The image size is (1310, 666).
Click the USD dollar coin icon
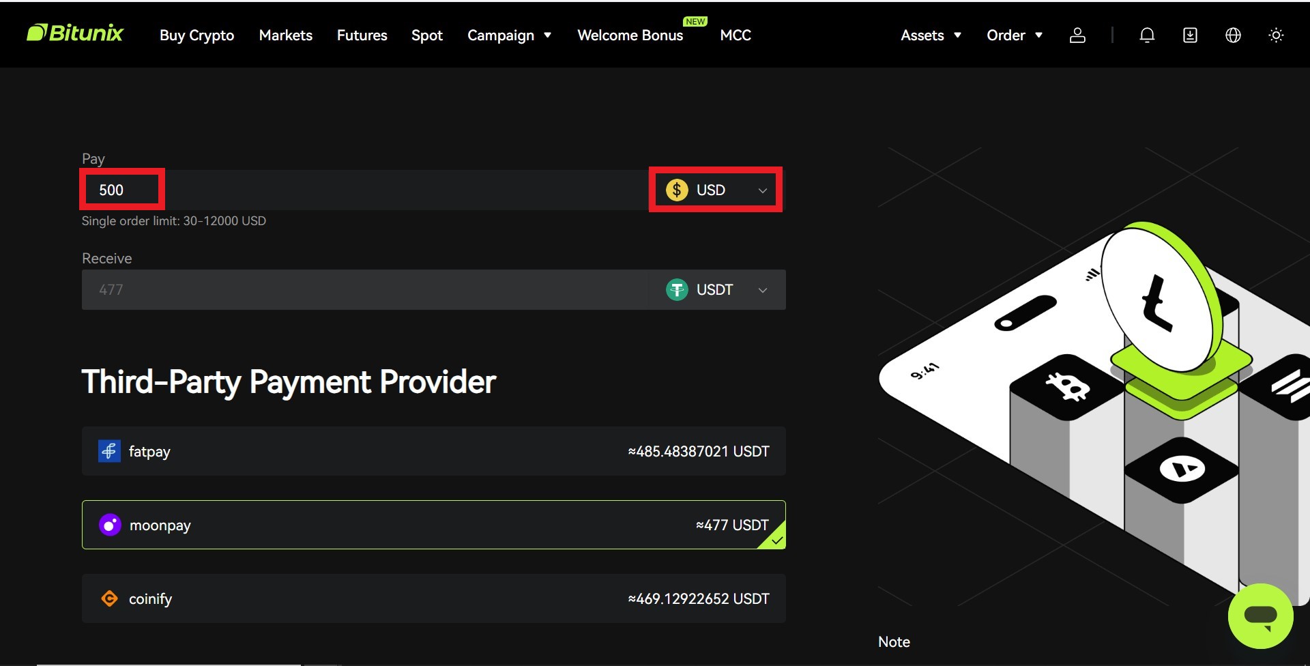[x=677, y=190]
